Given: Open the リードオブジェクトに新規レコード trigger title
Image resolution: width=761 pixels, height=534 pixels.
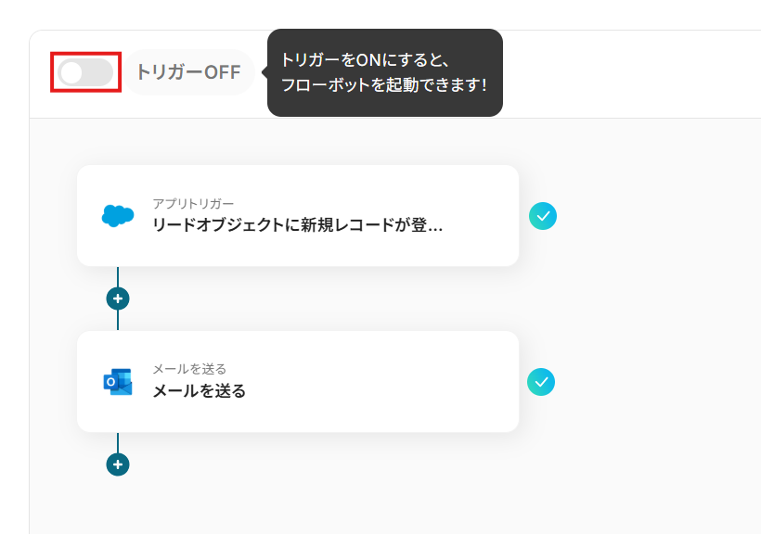Looking at the screenshot, I should 297,225.
